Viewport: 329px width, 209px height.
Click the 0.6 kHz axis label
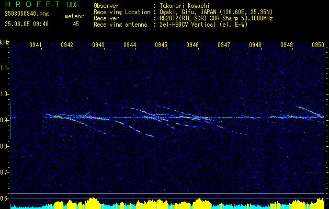(x=4, y=199)
